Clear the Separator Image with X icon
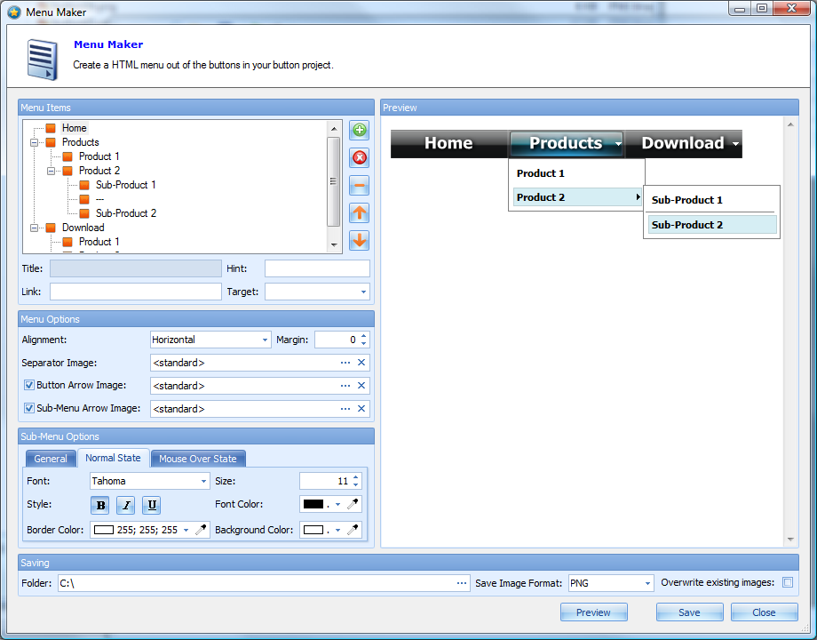This screenshot has height=640, width=817. (361, 363)
